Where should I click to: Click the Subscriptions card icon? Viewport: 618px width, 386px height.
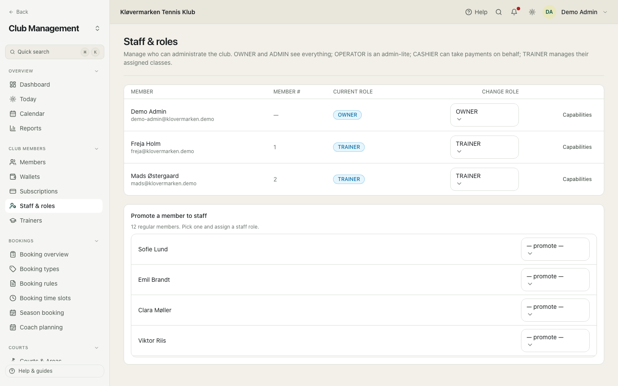(x=13, y=191)
